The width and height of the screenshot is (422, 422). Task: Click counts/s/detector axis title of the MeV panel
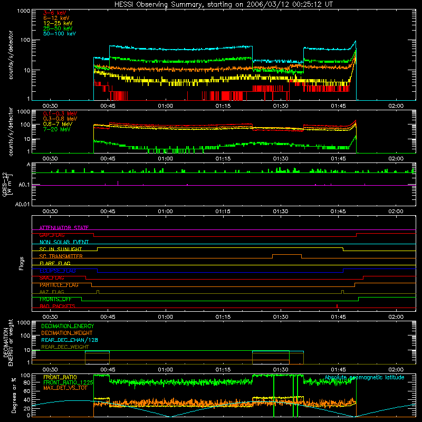click(11, 131)
